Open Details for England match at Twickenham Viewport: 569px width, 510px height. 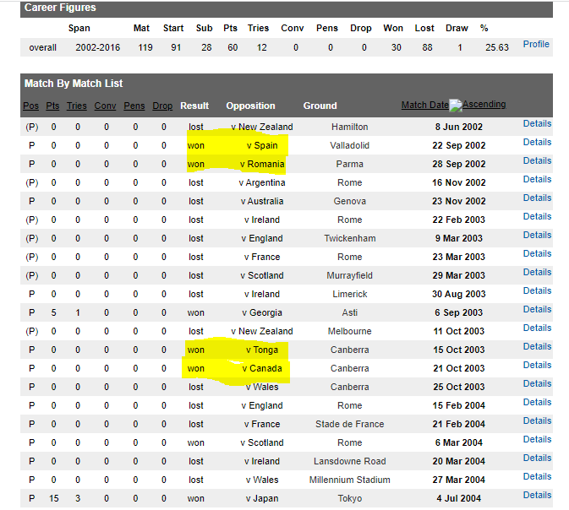click(x=537, y=235)
